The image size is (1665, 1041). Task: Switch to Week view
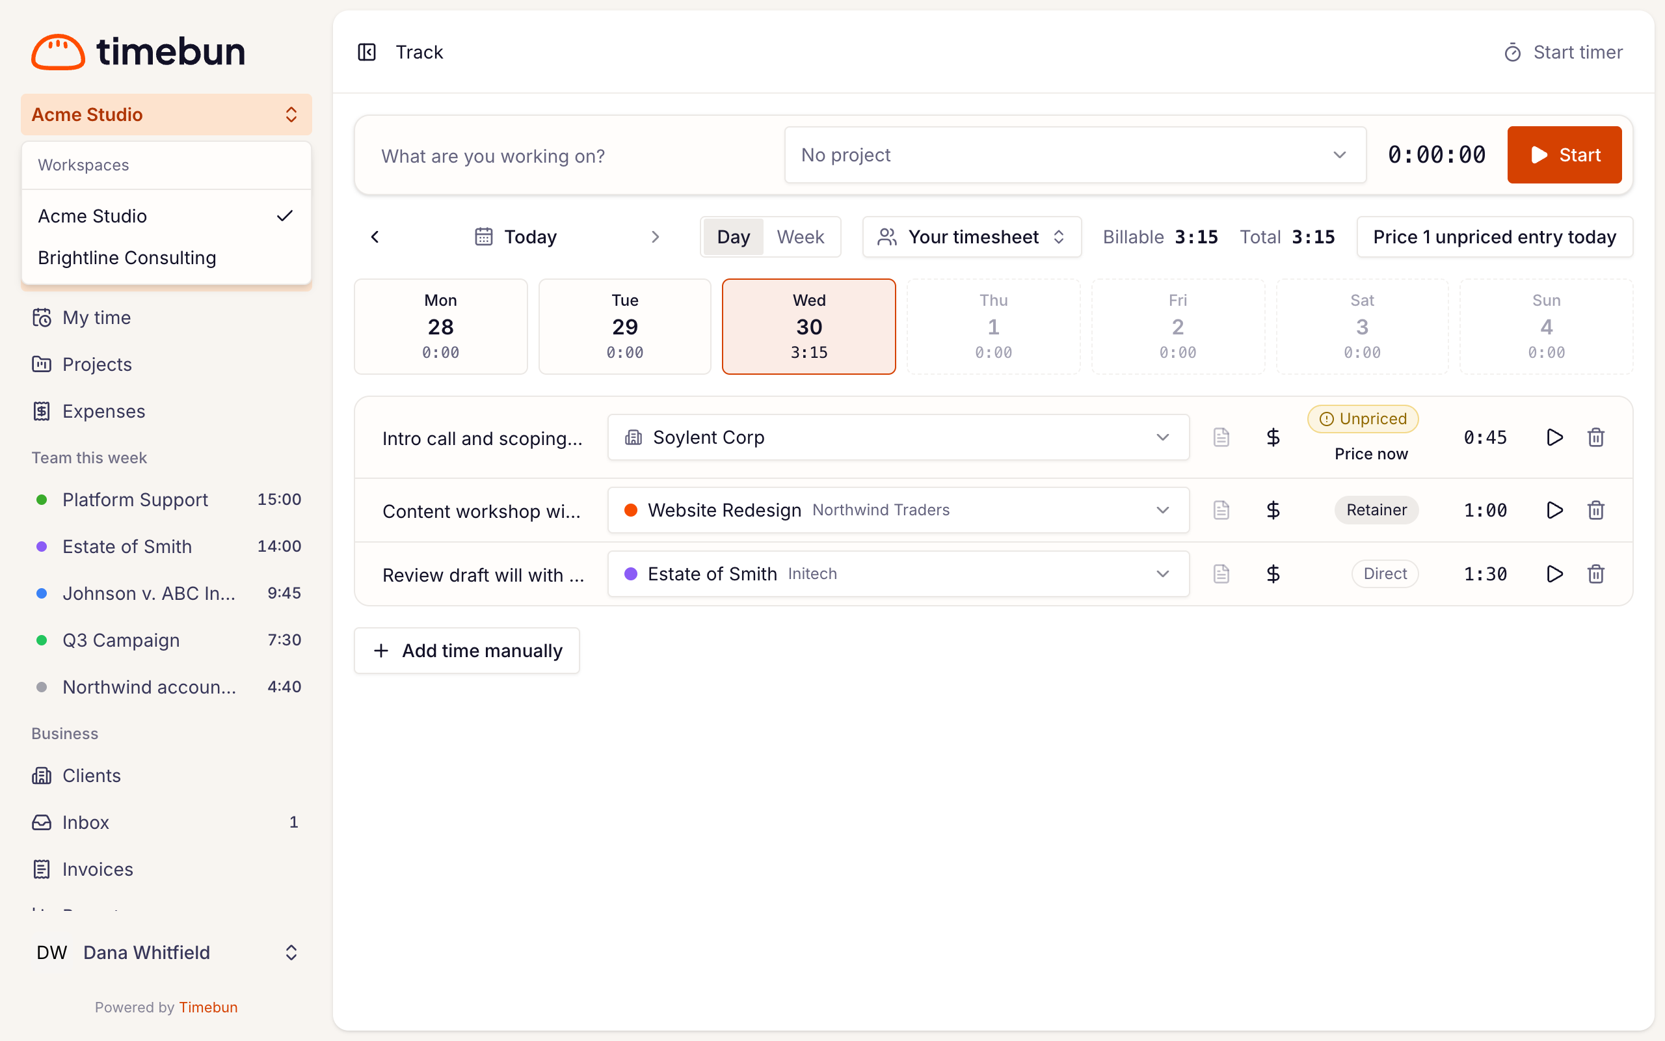tap(800, 237)
